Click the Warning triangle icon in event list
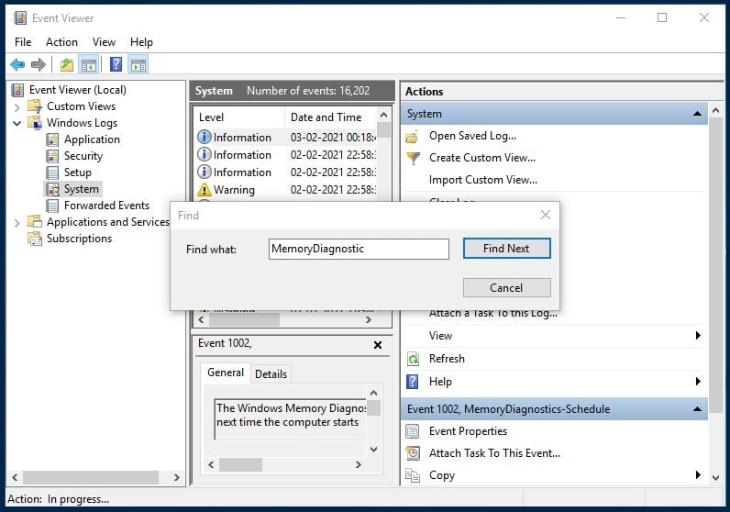 tap(204, 190)
